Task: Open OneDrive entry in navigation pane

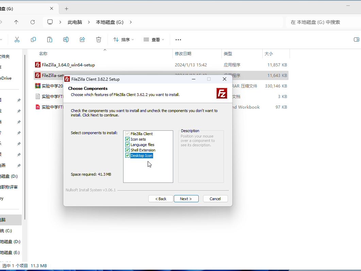Action: point(6,78)
